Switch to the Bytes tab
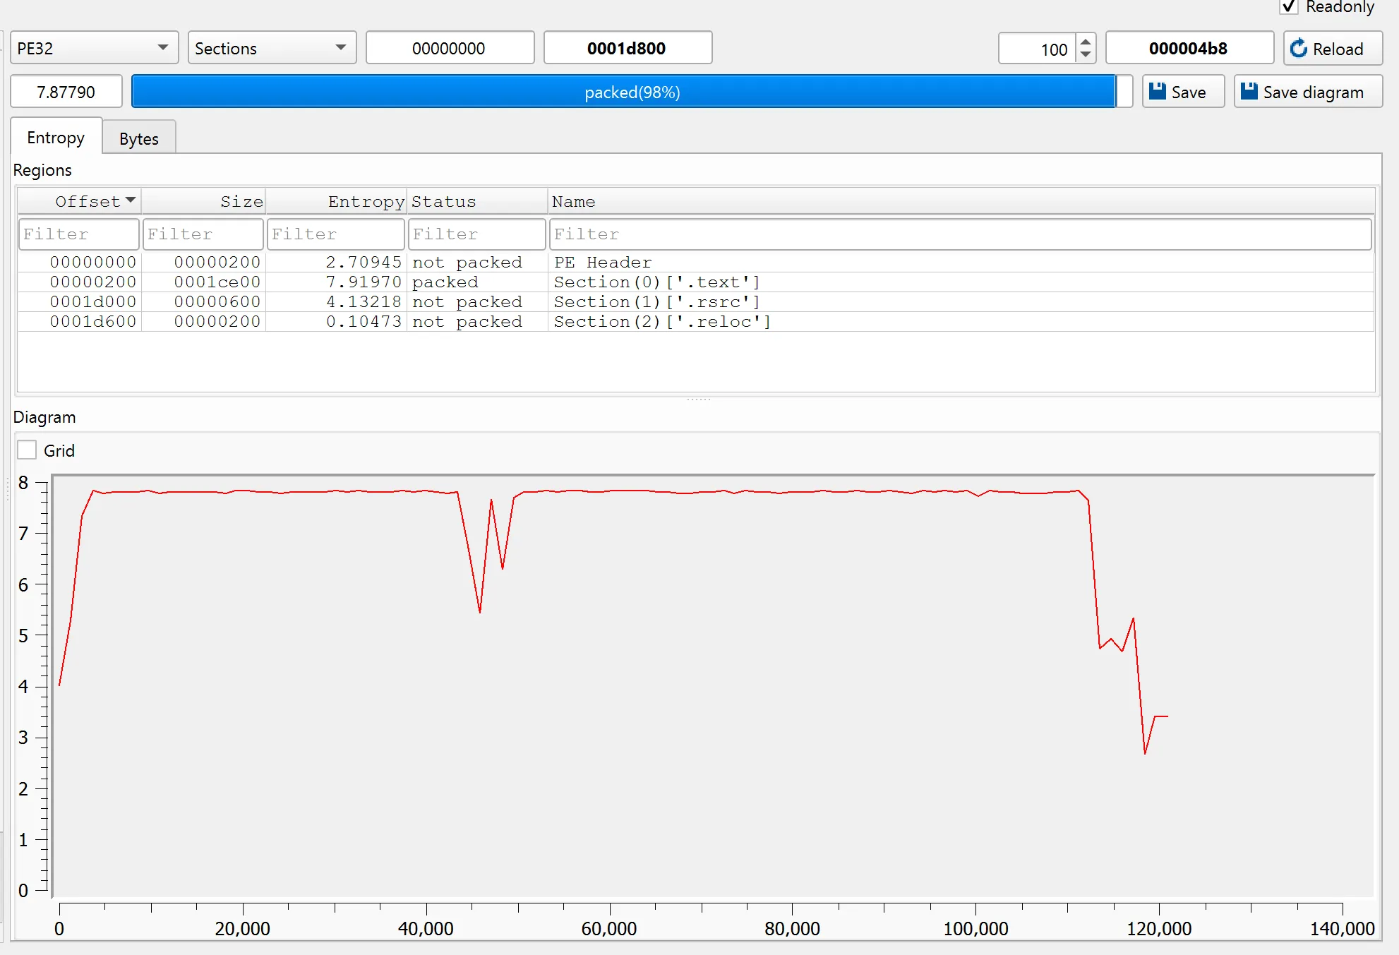1399x955 pixels. click(138, 139)
